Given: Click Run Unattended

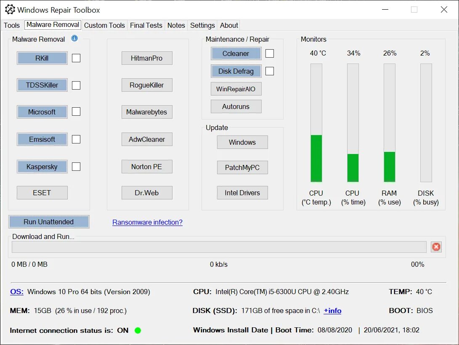Looking at the screenshot, I should 49,222.
